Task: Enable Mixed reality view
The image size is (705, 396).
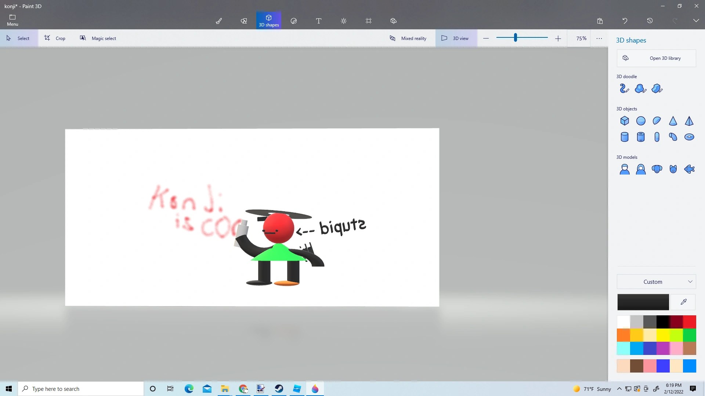Action: pyautogui.click(x=408, y=38)
